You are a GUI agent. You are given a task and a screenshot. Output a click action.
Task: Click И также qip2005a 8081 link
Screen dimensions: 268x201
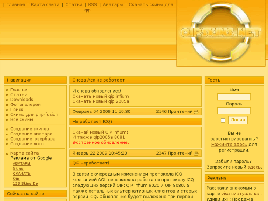[98, 137]
